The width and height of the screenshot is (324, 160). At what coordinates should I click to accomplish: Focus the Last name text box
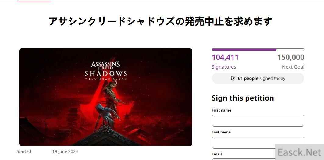pos(258,142)
